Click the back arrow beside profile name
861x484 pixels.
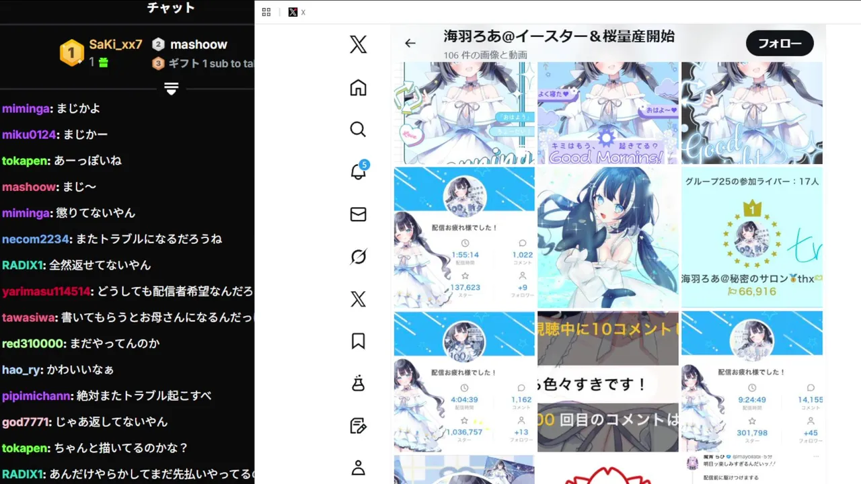(x=410, y=43)
